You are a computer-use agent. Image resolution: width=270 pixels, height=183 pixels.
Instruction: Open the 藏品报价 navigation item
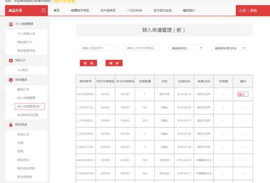[189, 10]
